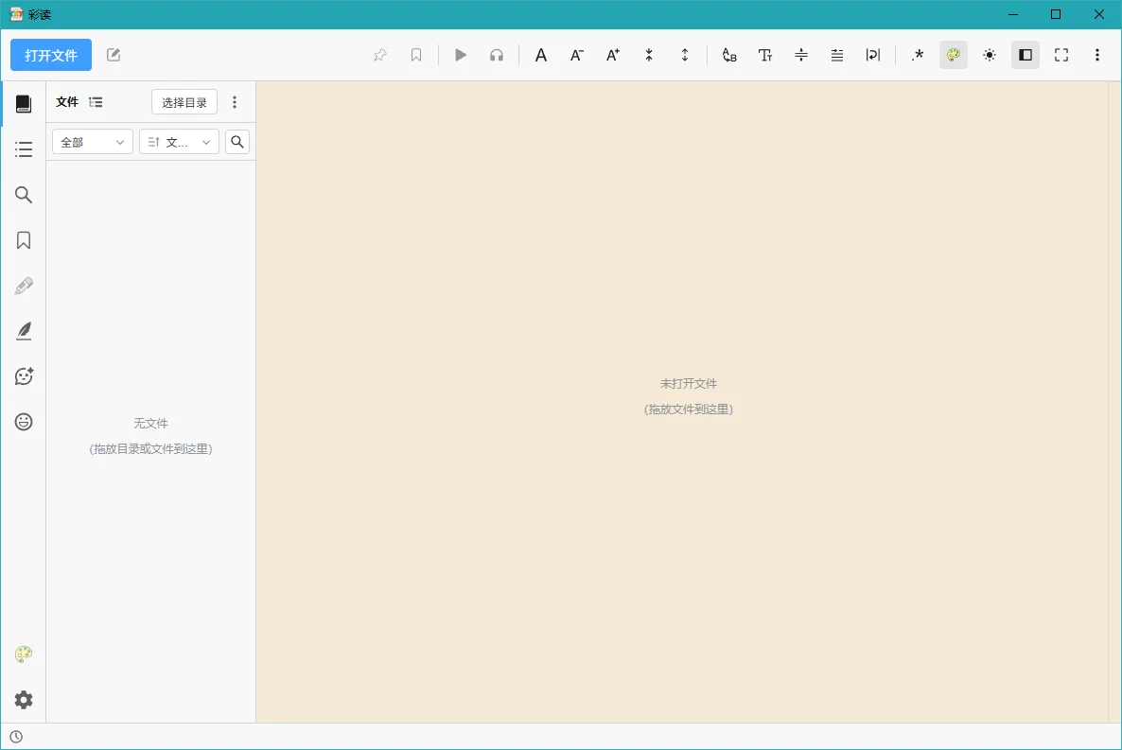Toggle brightness dark mode sun icon
The width and height of the screenshot is (1122, 750).
(x=990, y=55)
